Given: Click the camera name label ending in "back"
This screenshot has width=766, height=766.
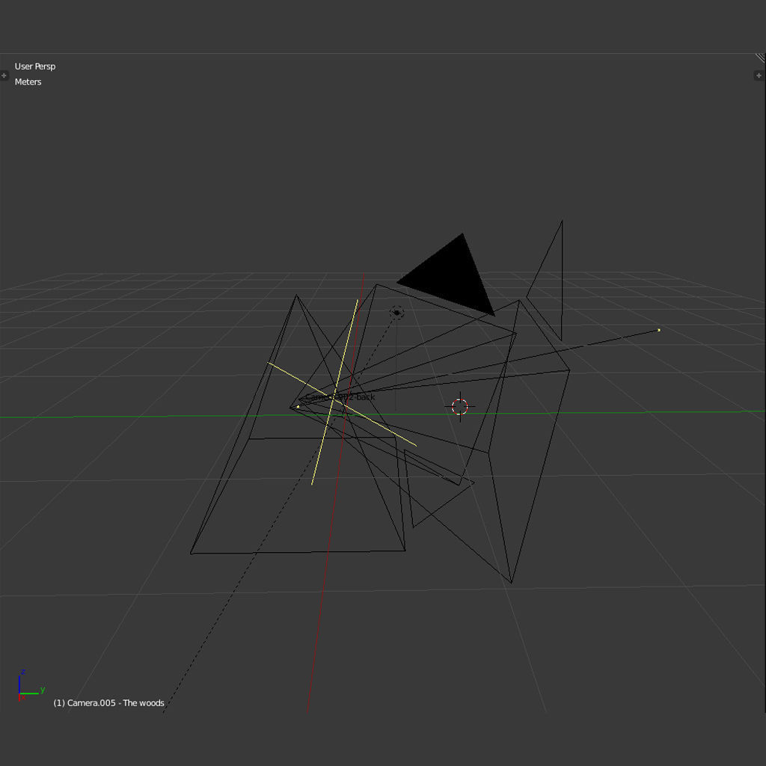Looking at the screenshot, I should (340, 397).
